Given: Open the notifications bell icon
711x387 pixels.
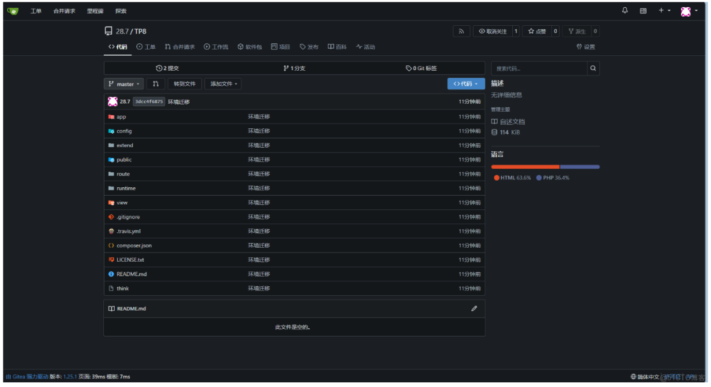Looking at the screenshot, I should (x=624, y=10).
